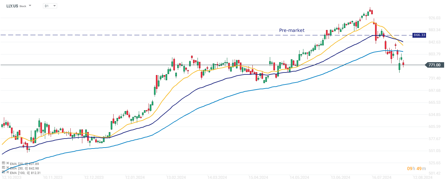
Task: Expand the LLY.US symbol dropdown arrow
Action: coord(30,6)
